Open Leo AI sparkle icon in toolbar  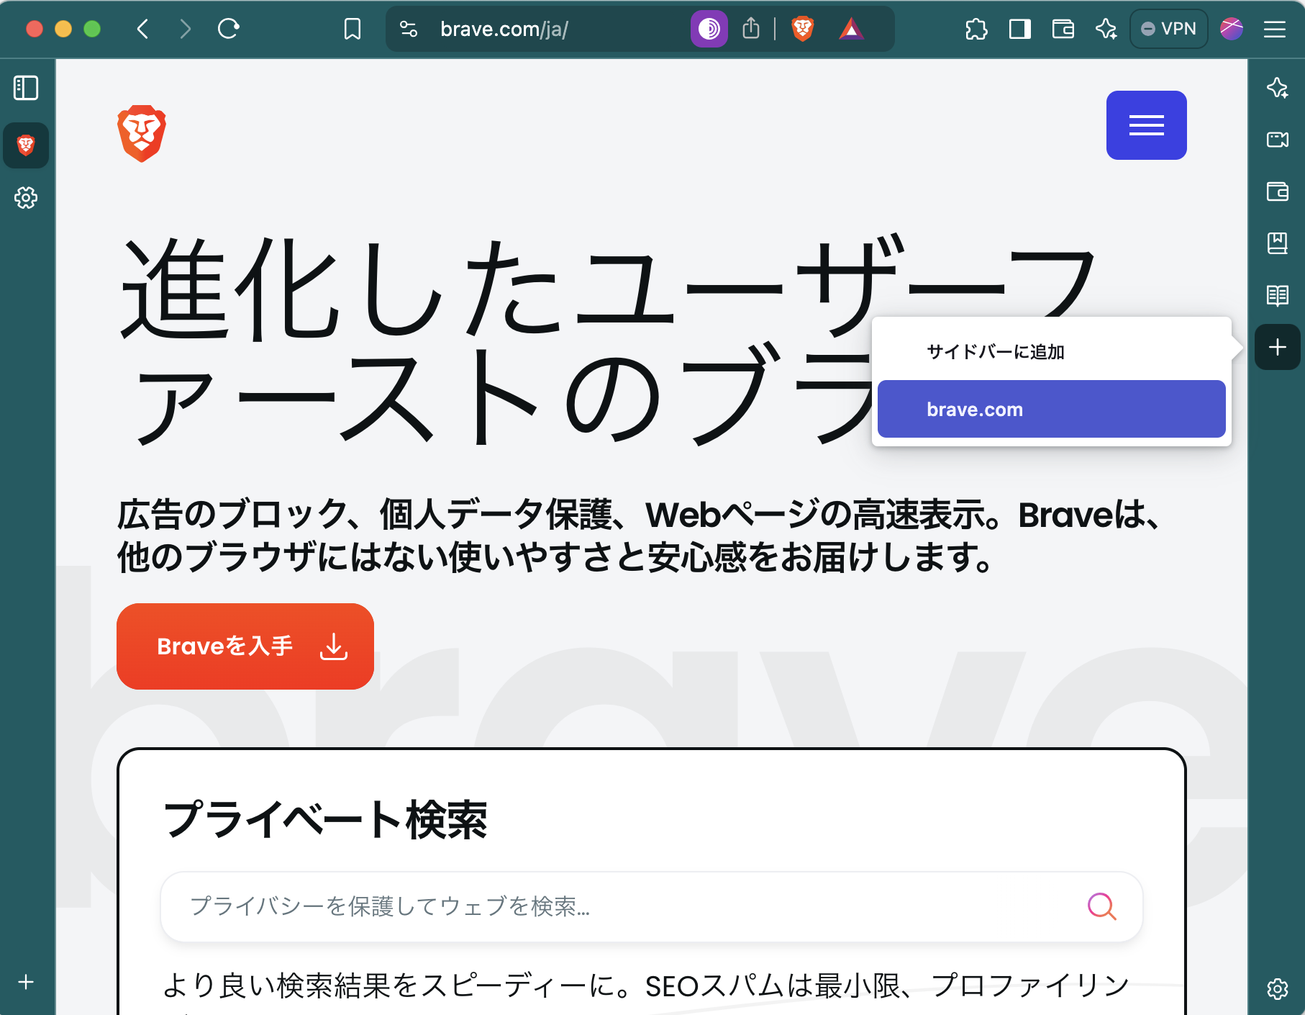coord(1106,29)
